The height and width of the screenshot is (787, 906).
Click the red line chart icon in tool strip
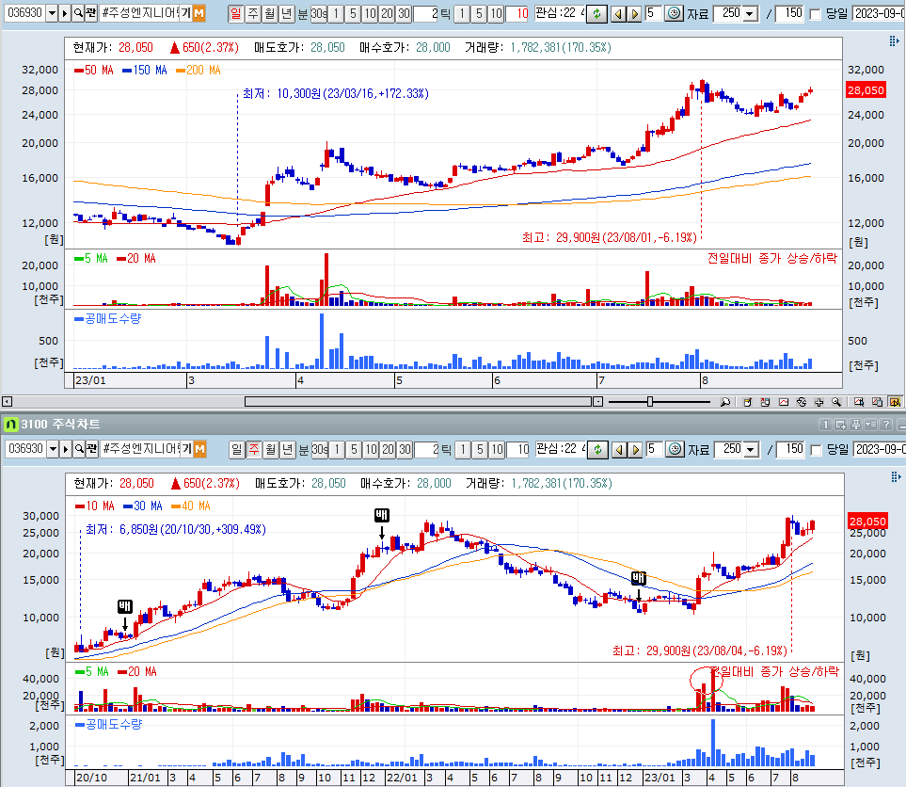point(784,402)
